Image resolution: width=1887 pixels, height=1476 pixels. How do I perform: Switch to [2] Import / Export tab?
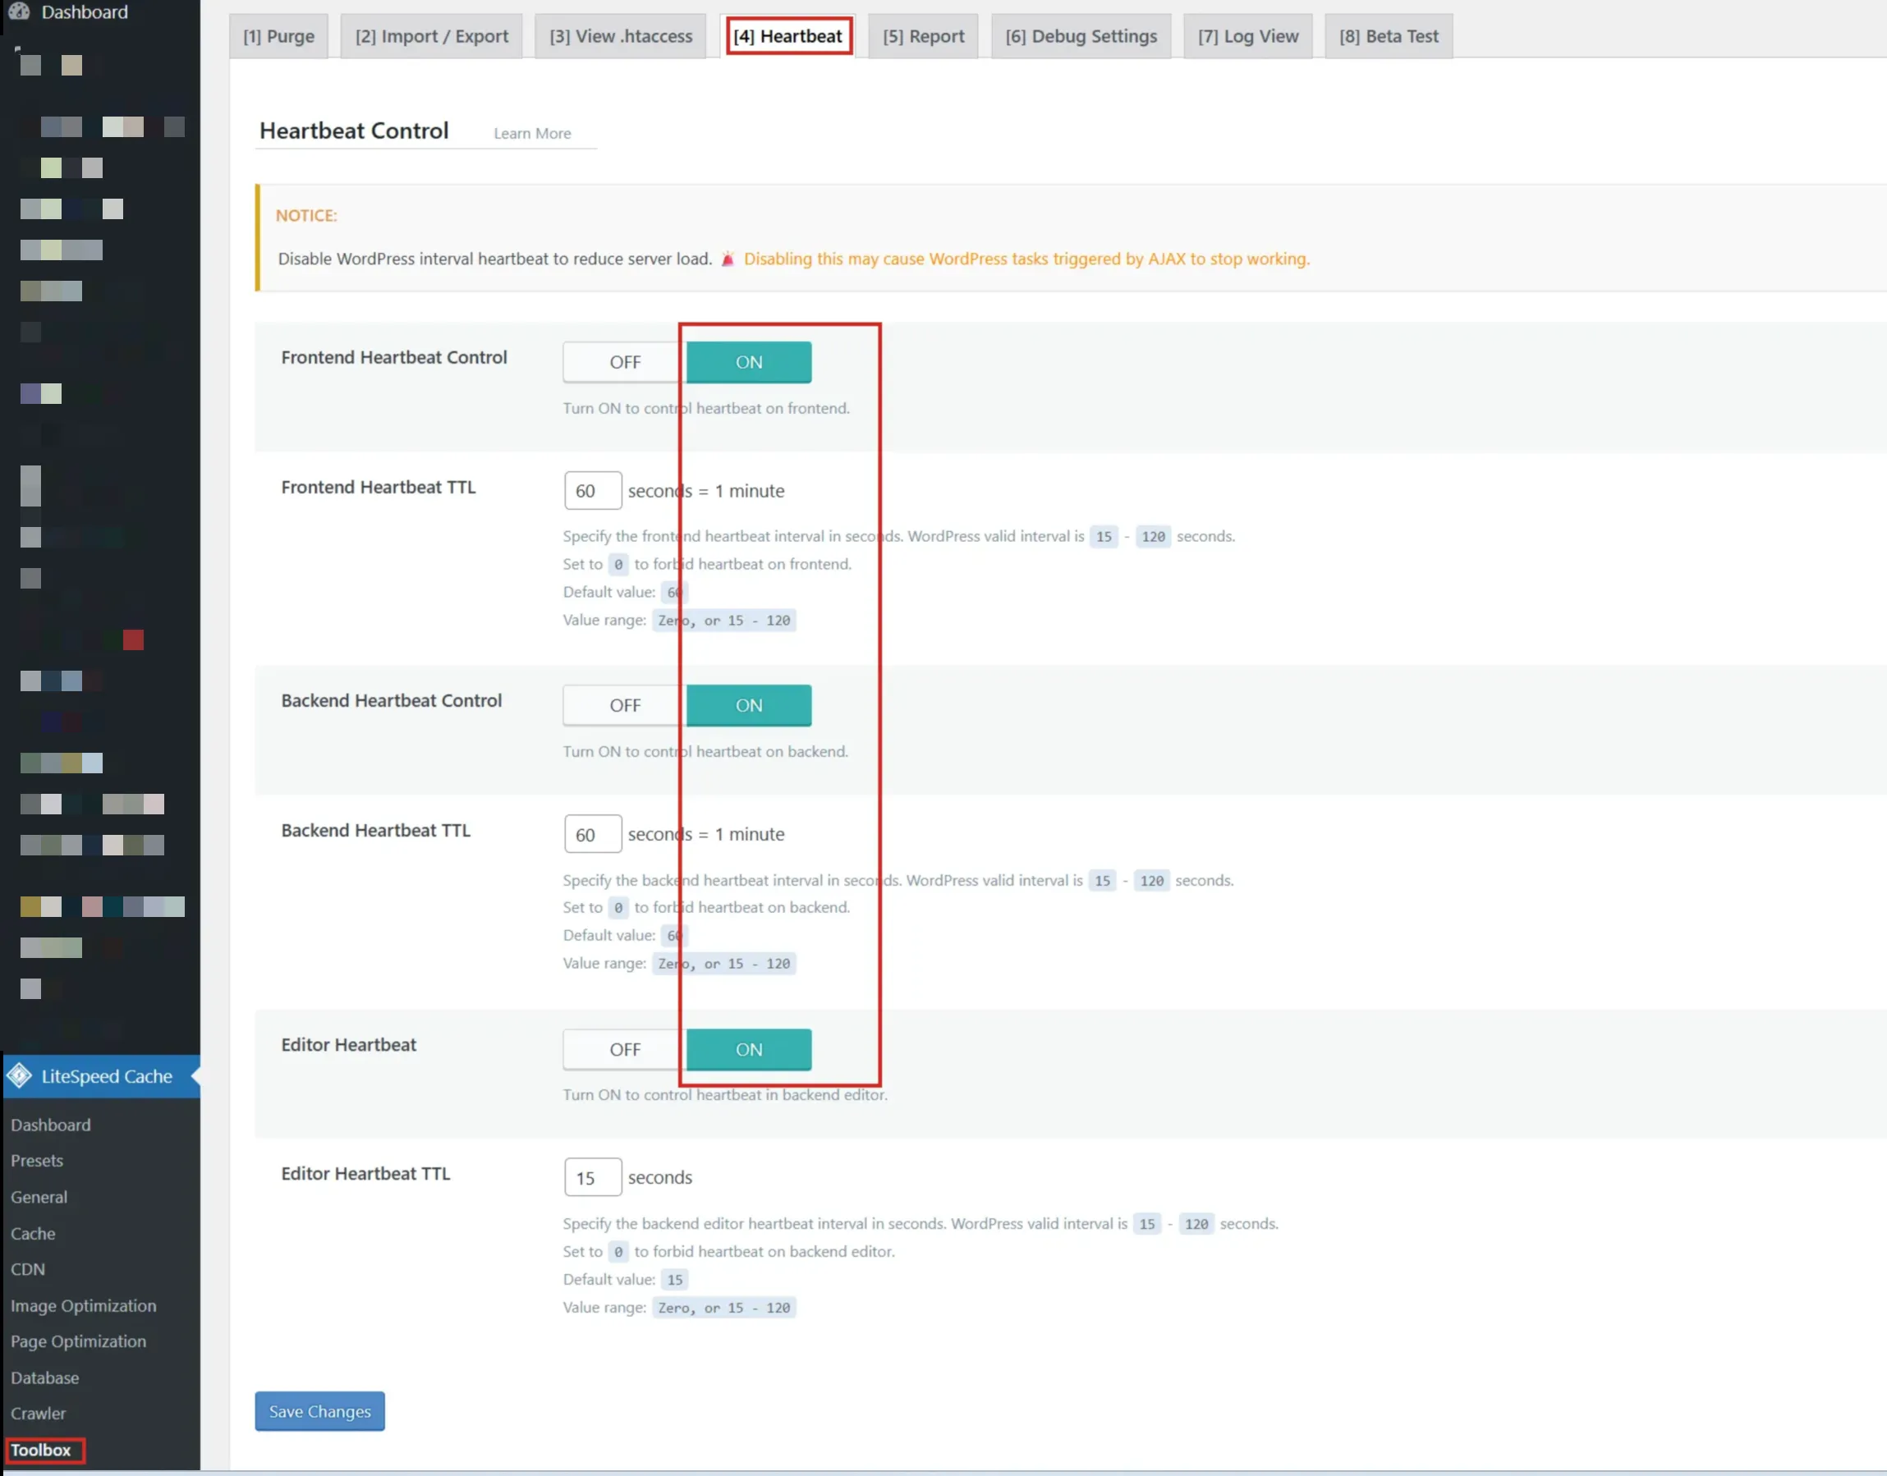click(431, 36)
